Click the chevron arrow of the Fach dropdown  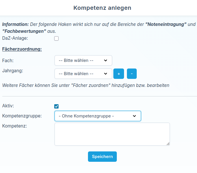tap(106, 60)
